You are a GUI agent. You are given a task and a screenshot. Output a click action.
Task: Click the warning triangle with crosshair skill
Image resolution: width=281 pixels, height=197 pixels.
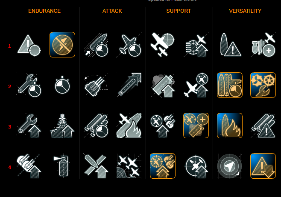29,45
